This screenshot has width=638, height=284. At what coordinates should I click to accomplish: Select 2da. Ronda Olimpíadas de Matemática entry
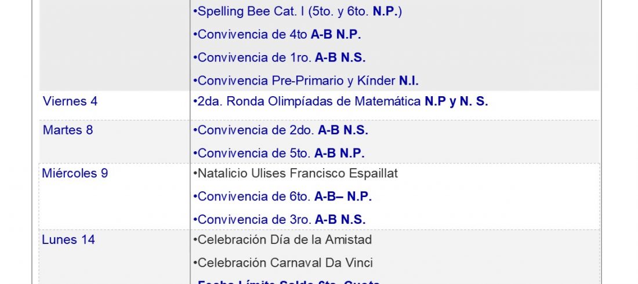(x=340, y=101)
